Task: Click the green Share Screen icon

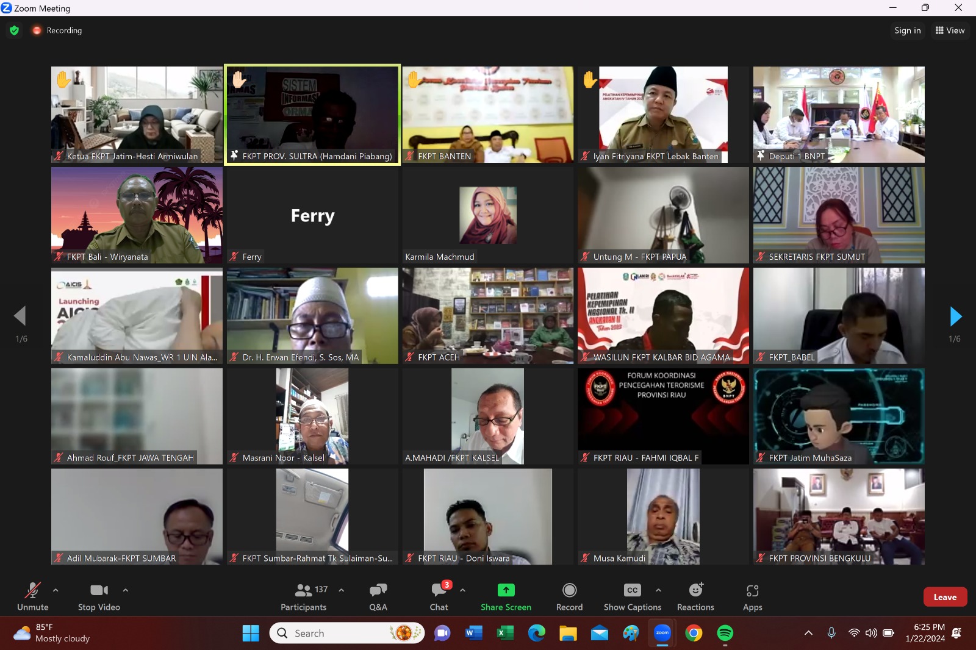Action: tap(506, 590)
